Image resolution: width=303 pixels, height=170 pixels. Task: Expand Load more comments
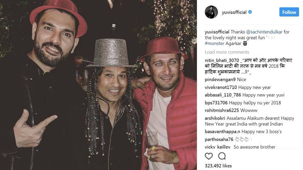point(227,52)
